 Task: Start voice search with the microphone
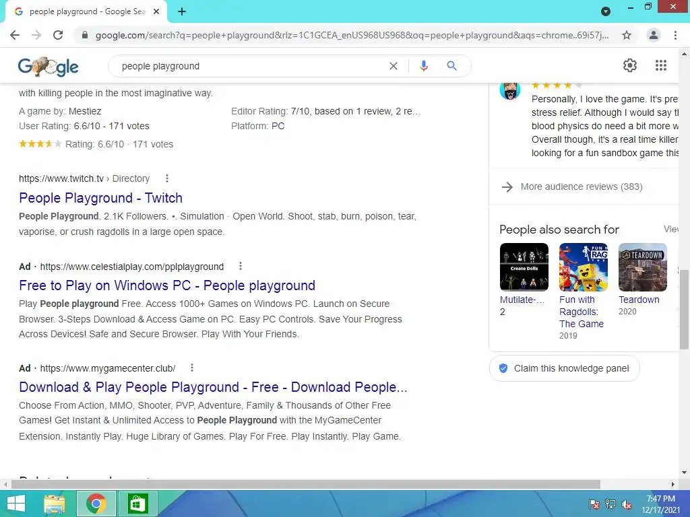424,66
